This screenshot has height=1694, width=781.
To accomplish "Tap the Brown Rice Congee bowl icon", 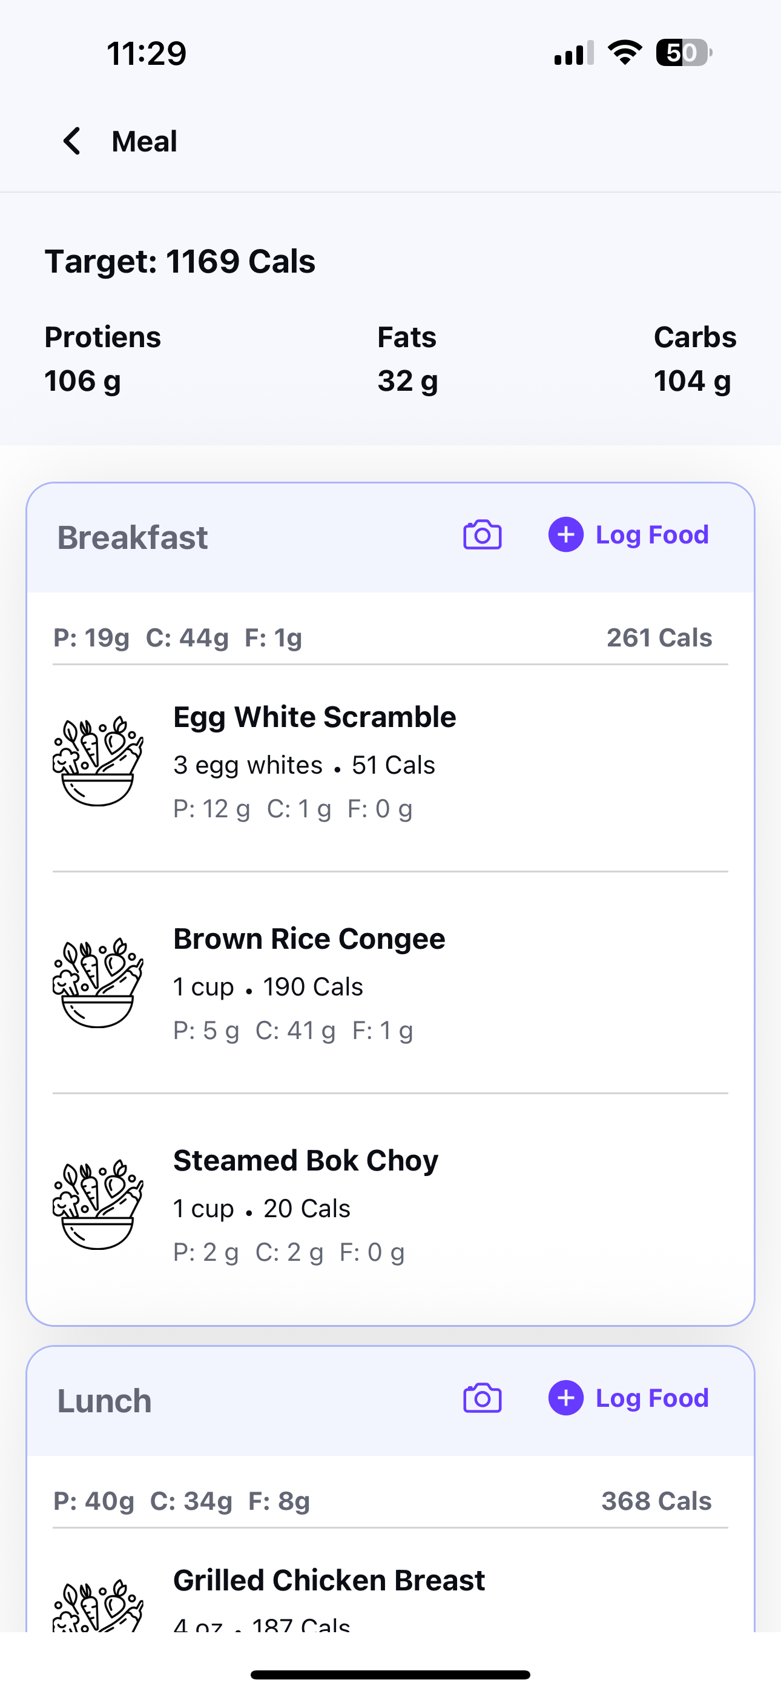I will [98, 983].
